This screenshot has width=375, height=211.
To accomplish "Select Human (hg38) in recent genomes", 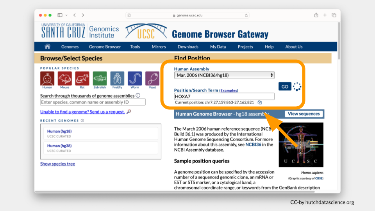I will [101, 148].
